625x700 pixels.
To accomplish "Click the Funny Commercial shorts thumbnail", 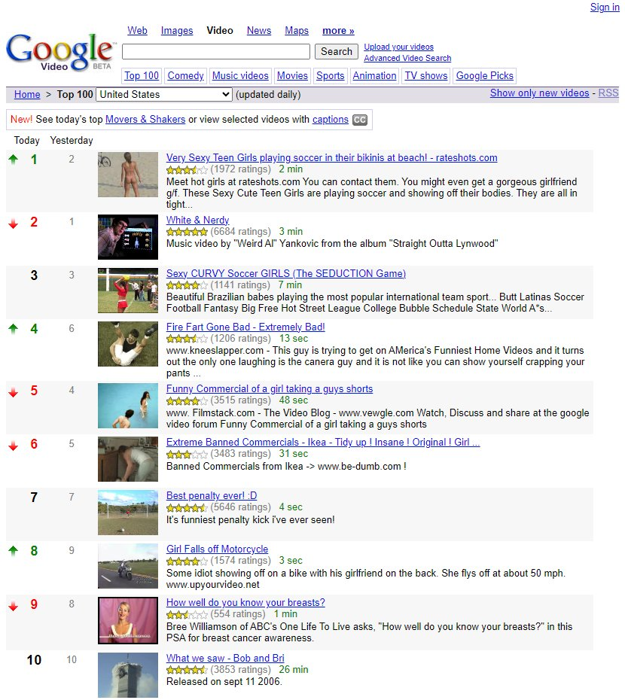I will (128, 406).
